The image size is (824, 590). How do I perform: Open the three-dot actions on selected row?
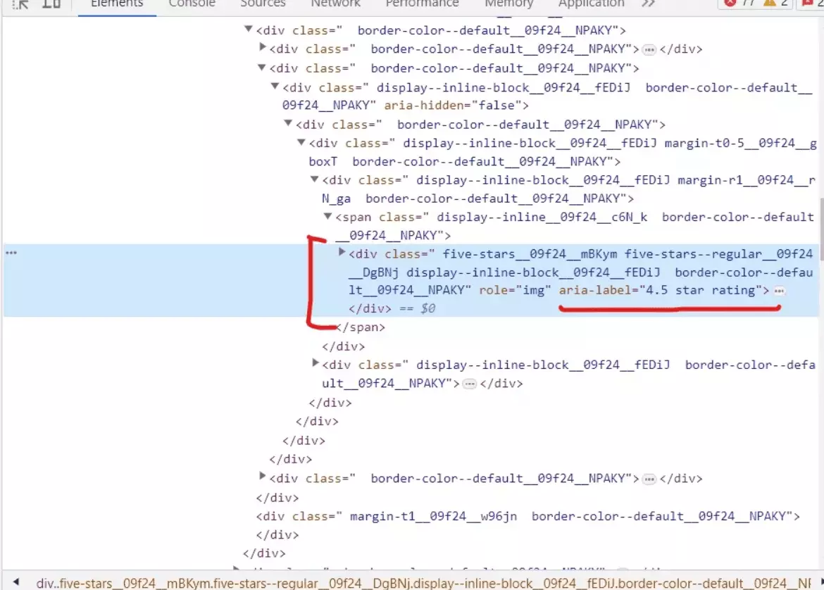point(11,253)
